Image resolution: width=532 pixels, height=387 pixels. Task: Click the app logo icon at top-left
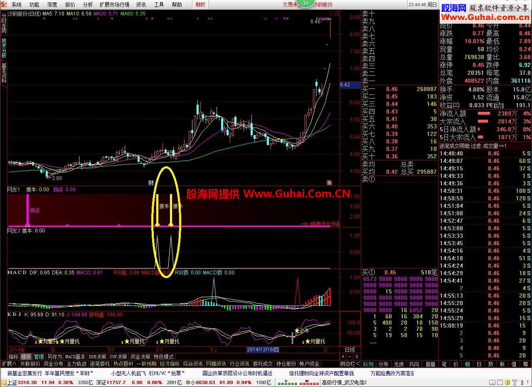(x=4, y=5)
